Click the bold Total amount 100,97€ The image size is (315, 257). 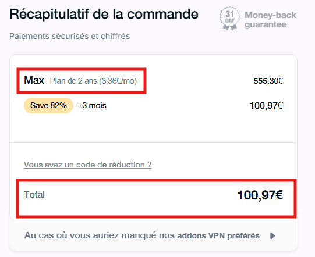[x=260, y=195]
